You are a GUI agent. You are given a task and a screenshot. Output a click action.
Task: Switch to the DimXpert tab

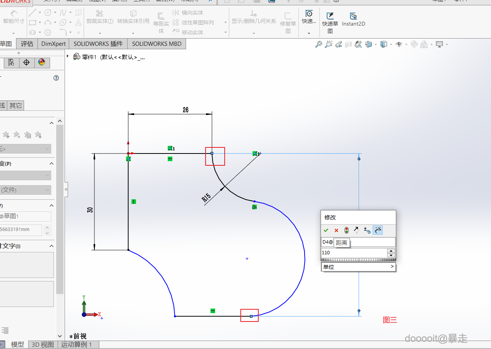point(53,44)
